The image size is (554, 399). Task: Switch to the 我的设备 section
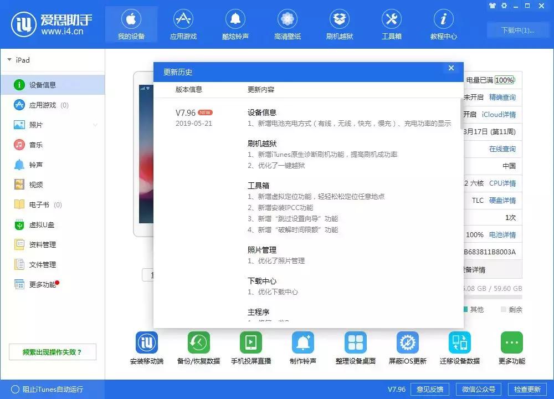[131, 23]
